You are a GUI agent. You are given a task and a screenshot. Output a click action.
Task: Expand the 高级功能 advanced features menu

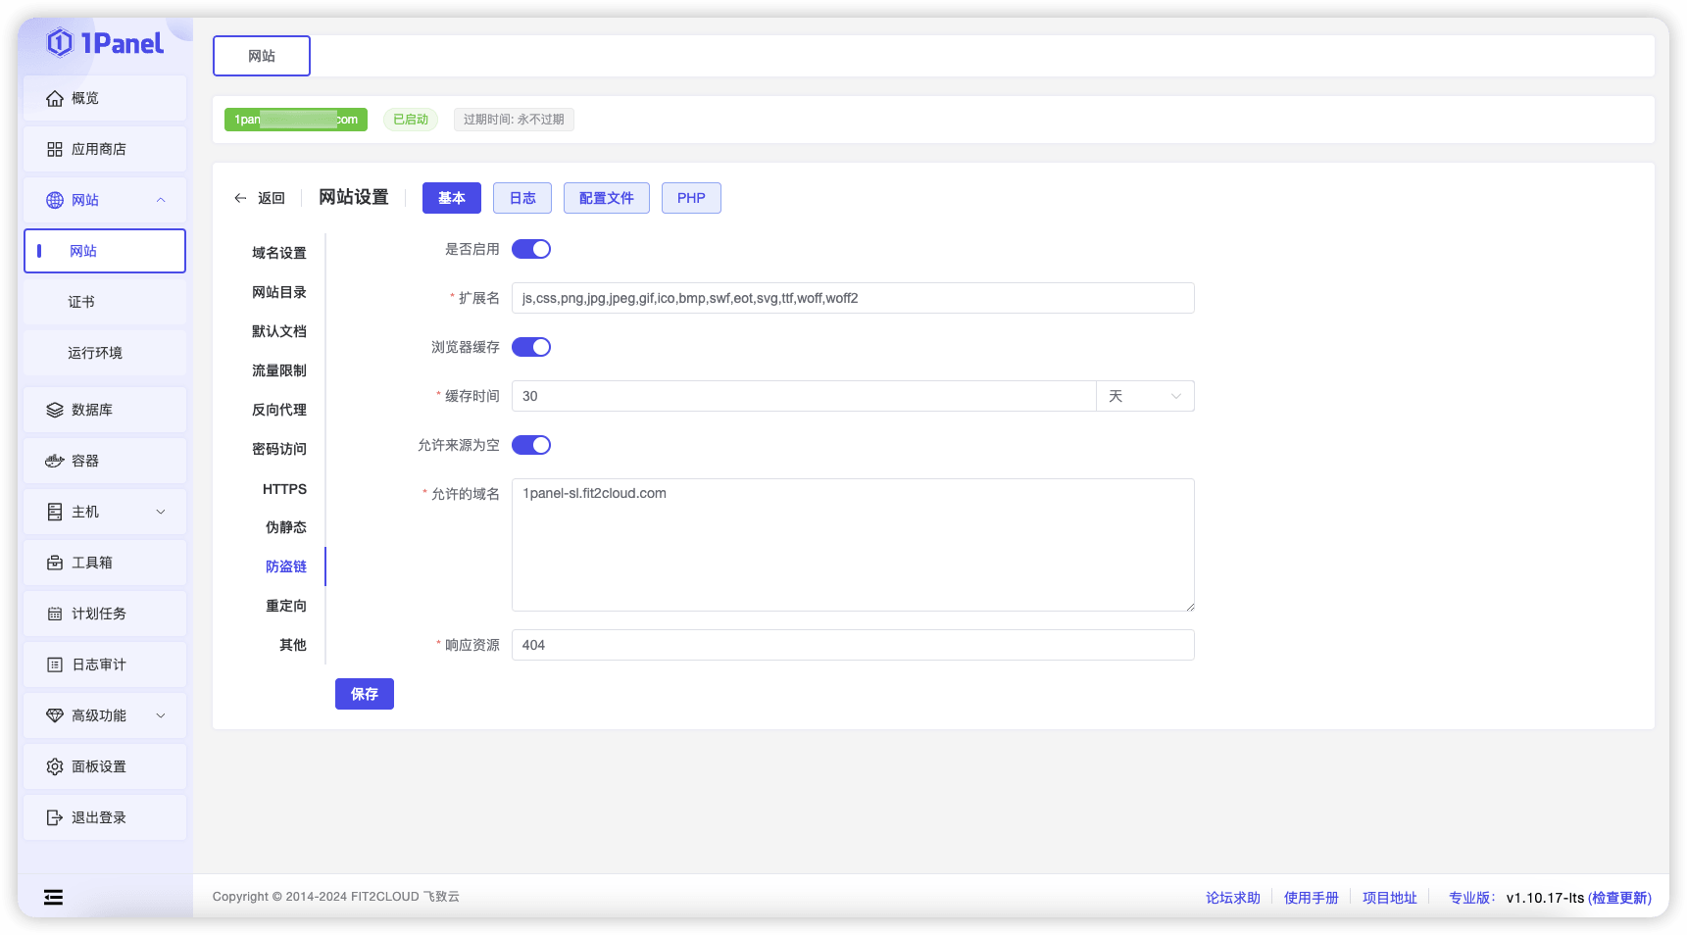[x=101, y=715]
